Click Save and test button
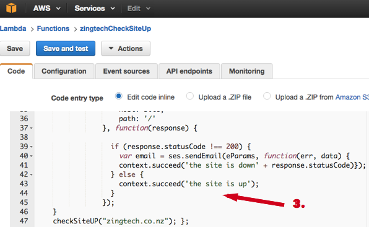The height and width of the screenshot is (227, 369). (x=66, y=48)
